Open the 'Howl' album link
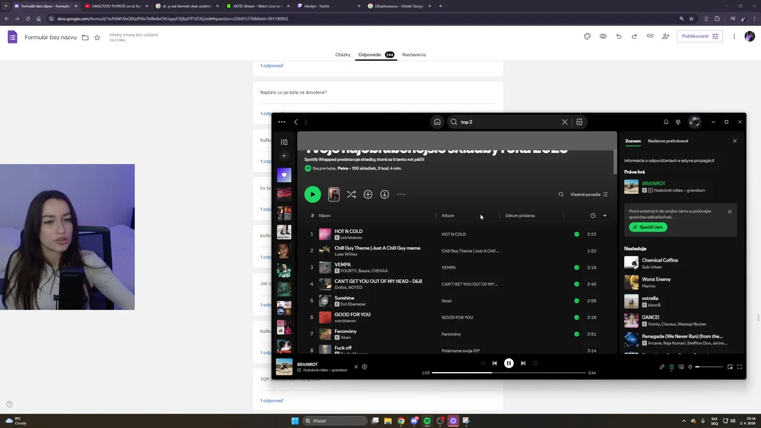This screenshot has height=428, width=761. coord(446,301)
